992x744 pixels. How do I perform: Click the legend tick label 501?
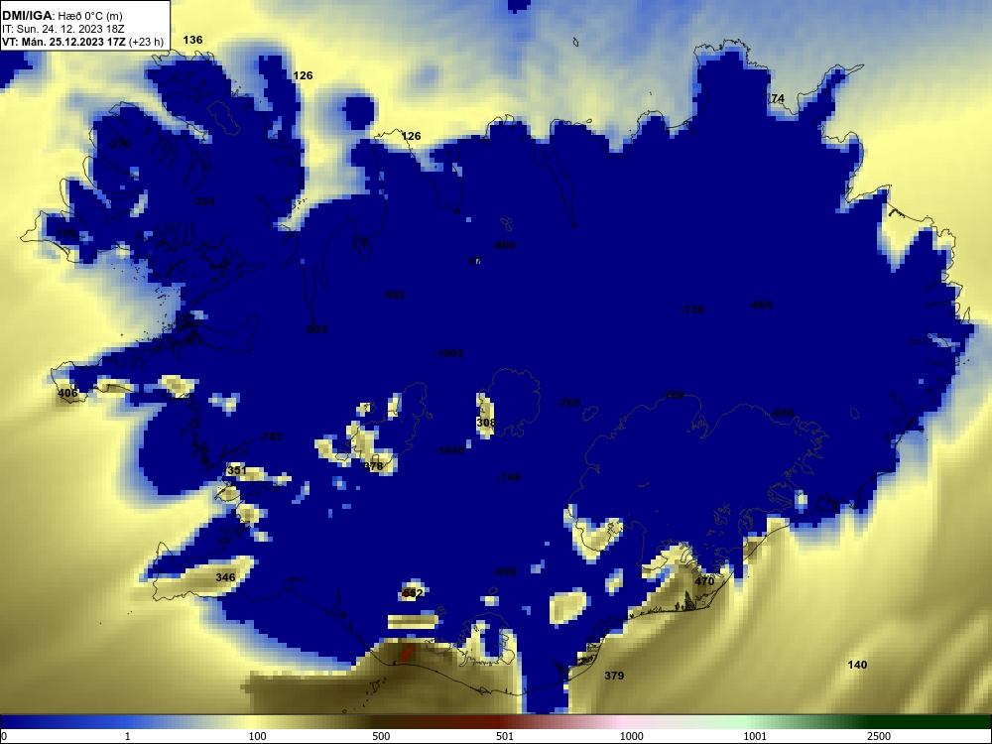[505, 736]
